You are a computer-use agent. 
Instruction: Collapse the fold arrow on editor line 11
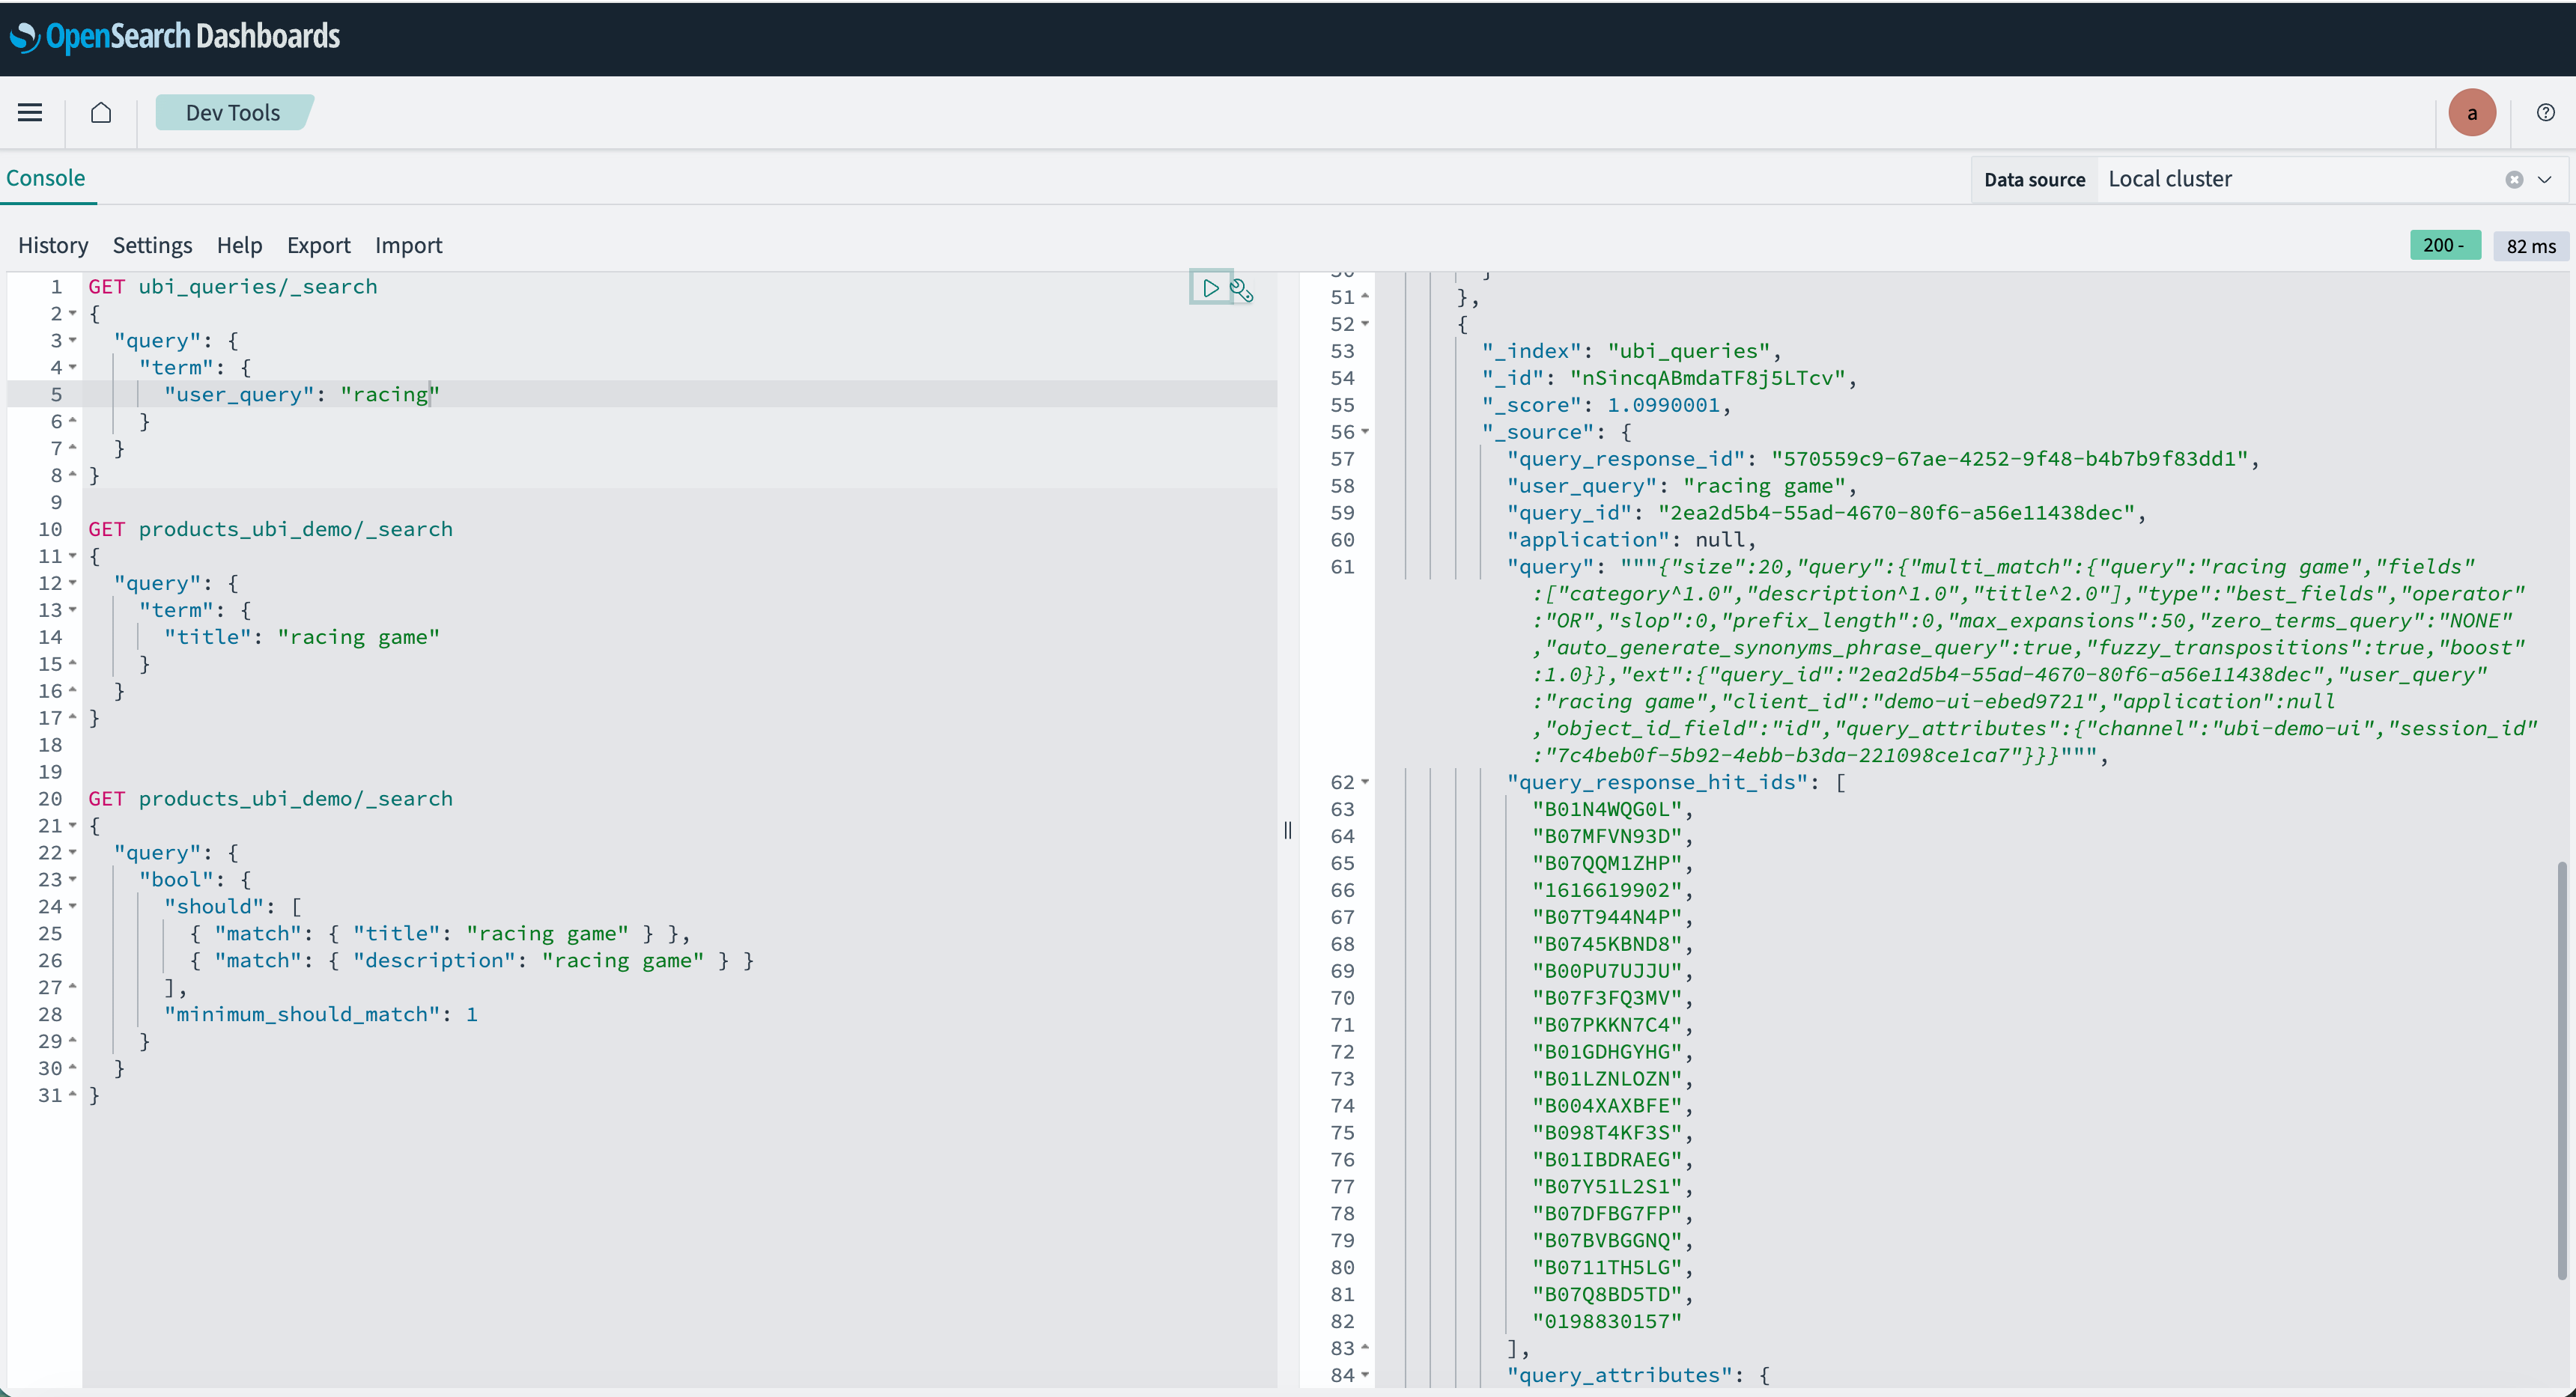click(73, 556)
